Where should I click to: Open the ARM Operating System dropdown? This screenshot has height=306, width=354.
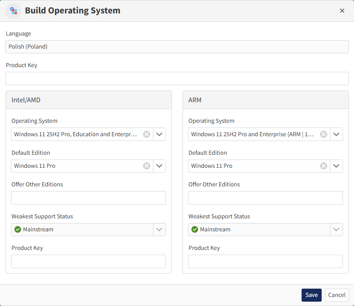coord(336,134)
